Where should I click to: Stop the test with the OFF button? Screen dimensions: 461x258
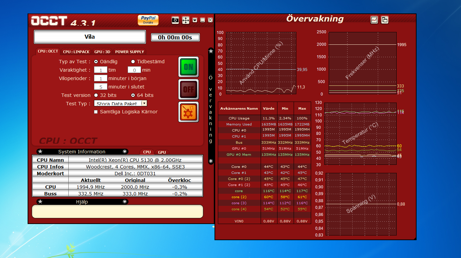point(189,89)
